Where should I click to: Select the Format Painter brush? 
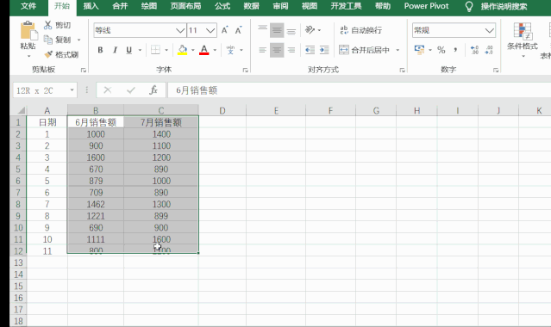tap(48, 54)
